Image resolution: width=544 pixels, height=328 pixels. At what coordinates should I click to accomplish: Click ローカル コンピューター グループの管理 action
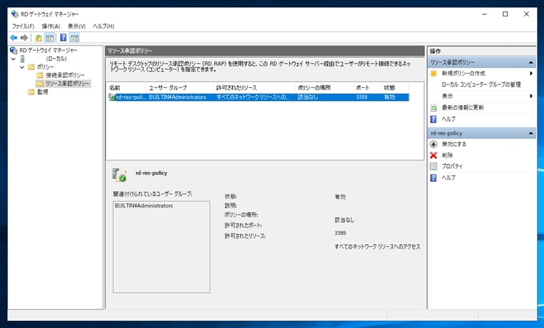click(x=481, y=85)
